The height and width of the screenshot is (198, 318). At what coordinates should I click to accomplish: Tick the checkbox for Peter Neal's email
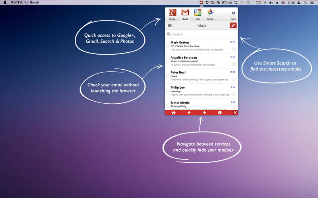[x=168, y=76]
